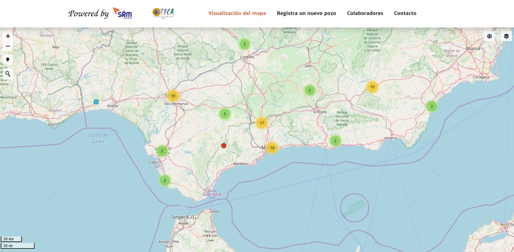The height and width of the screenshot is (252, 514).
Task: Click the location pin marker tool
Action: (x=8, y=59)
